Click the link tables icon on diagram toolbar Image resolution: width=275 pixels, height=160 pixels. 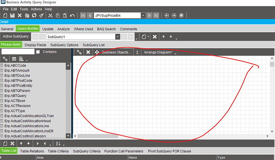pos(79,52)
